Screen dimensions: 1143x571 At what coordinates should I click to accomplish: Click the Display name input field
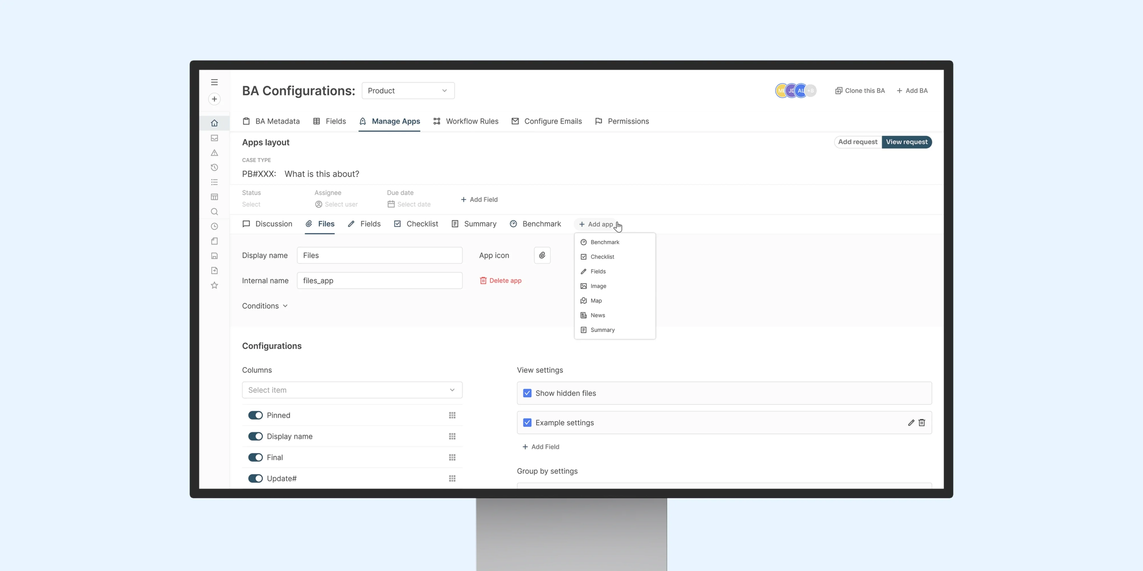(379, 255)
